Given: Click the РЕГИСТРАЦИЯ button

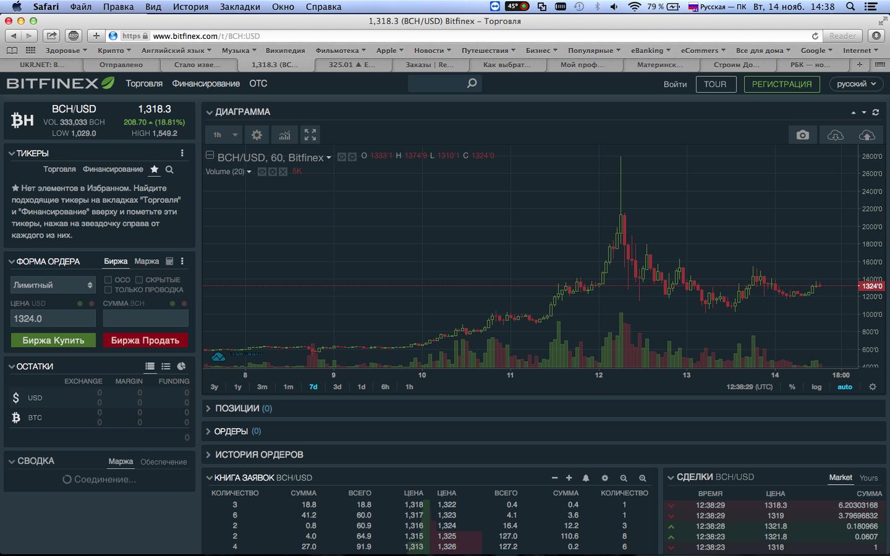Looking at the screenshot, I should [x=782, y=84].
